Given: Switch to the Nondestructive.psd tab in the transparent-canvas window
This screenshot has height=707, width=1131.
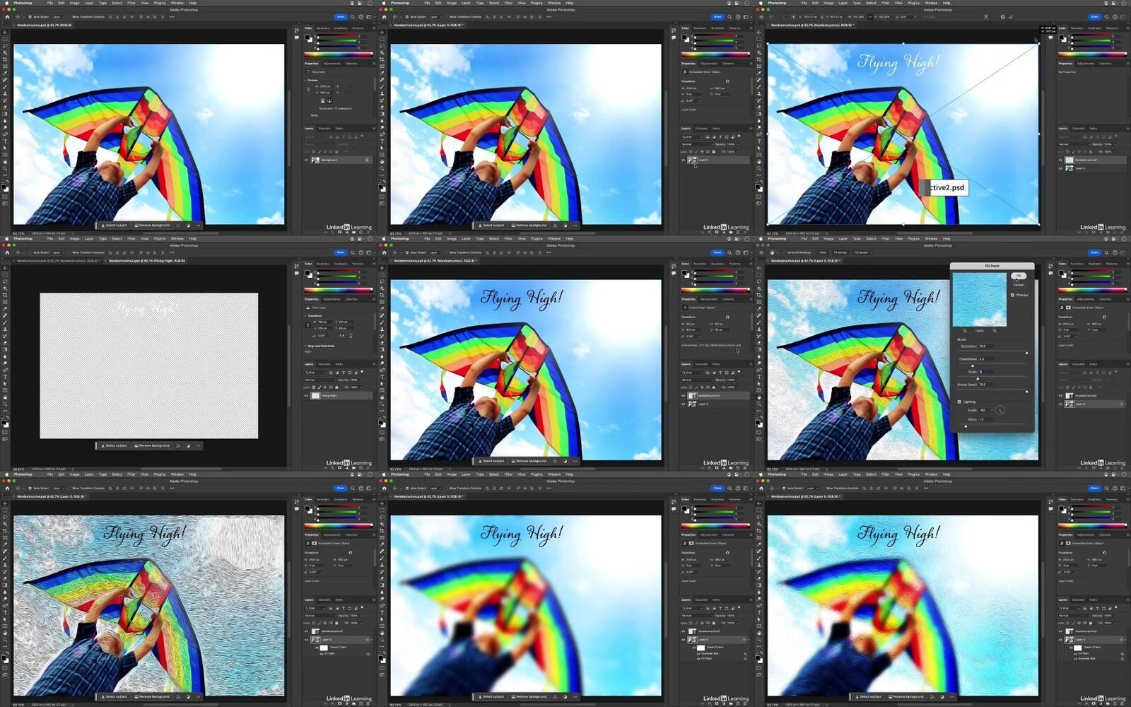Looking at the screenshot, I should [x=57, y=261].
